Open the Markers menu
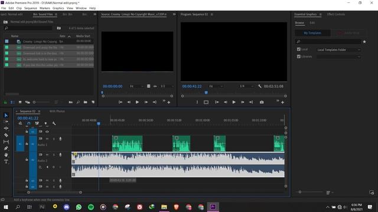 (x=45, y=8)
